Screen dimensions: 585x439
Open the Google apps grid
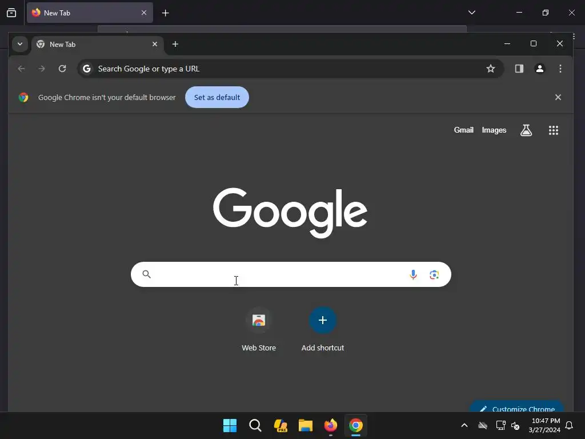553,130
